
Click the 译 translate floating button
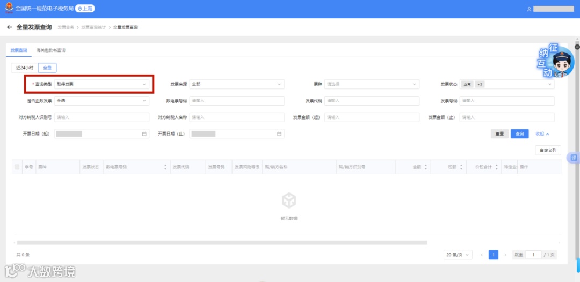coord(574,158)
